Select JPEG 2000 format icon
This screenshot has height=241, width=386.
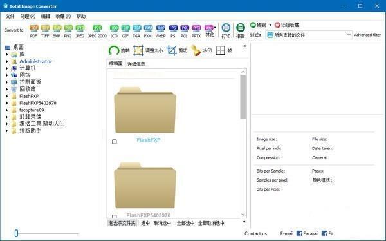pyautogui.click(x=97, y=31)
